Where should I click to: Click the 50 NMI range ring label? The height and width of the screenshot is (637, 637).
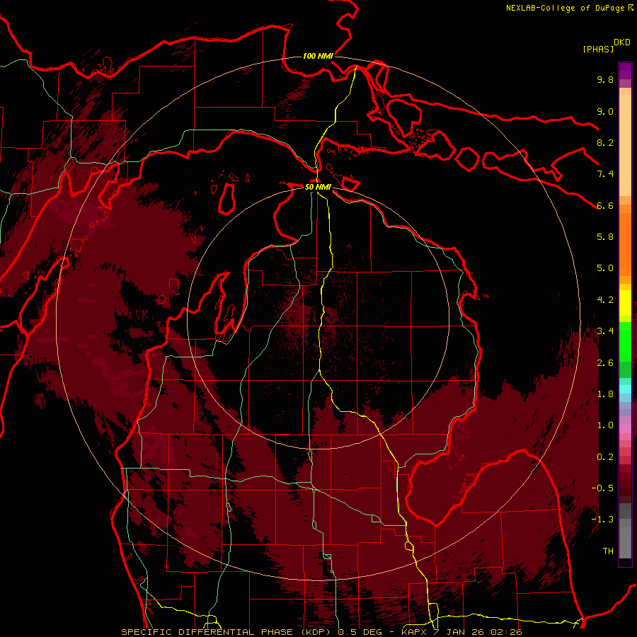tap(318, 187)
